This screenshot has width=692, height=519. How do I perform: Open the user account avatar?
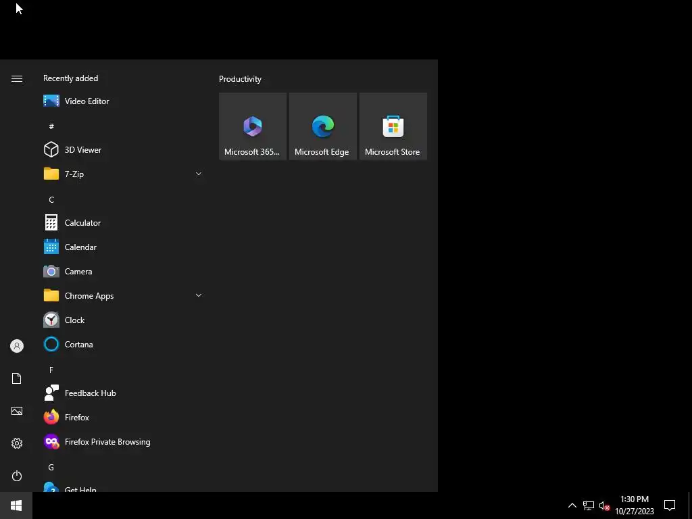17,346
